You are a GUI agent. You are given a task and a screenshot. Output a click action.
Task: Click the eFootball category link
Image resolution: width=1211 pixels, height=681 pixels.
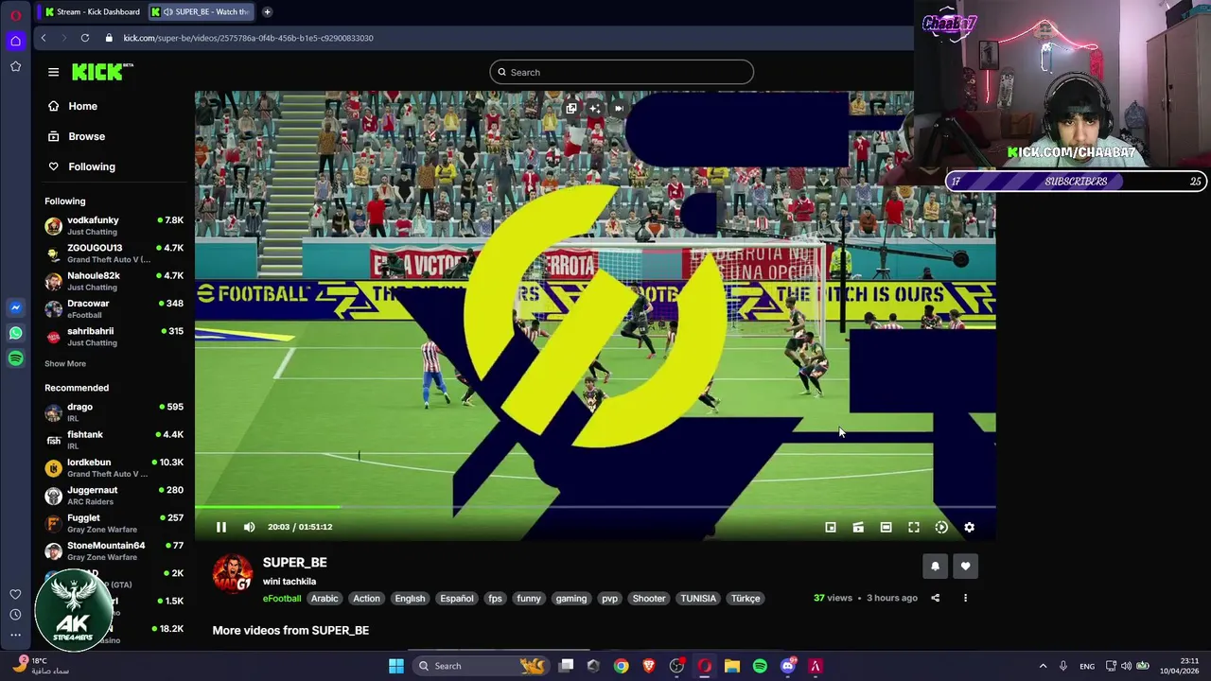point(282,598)
